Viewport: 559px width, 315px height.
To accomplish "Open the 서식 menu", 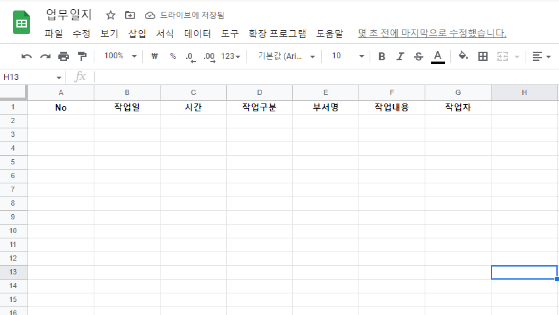I will [x=165, y=33].
